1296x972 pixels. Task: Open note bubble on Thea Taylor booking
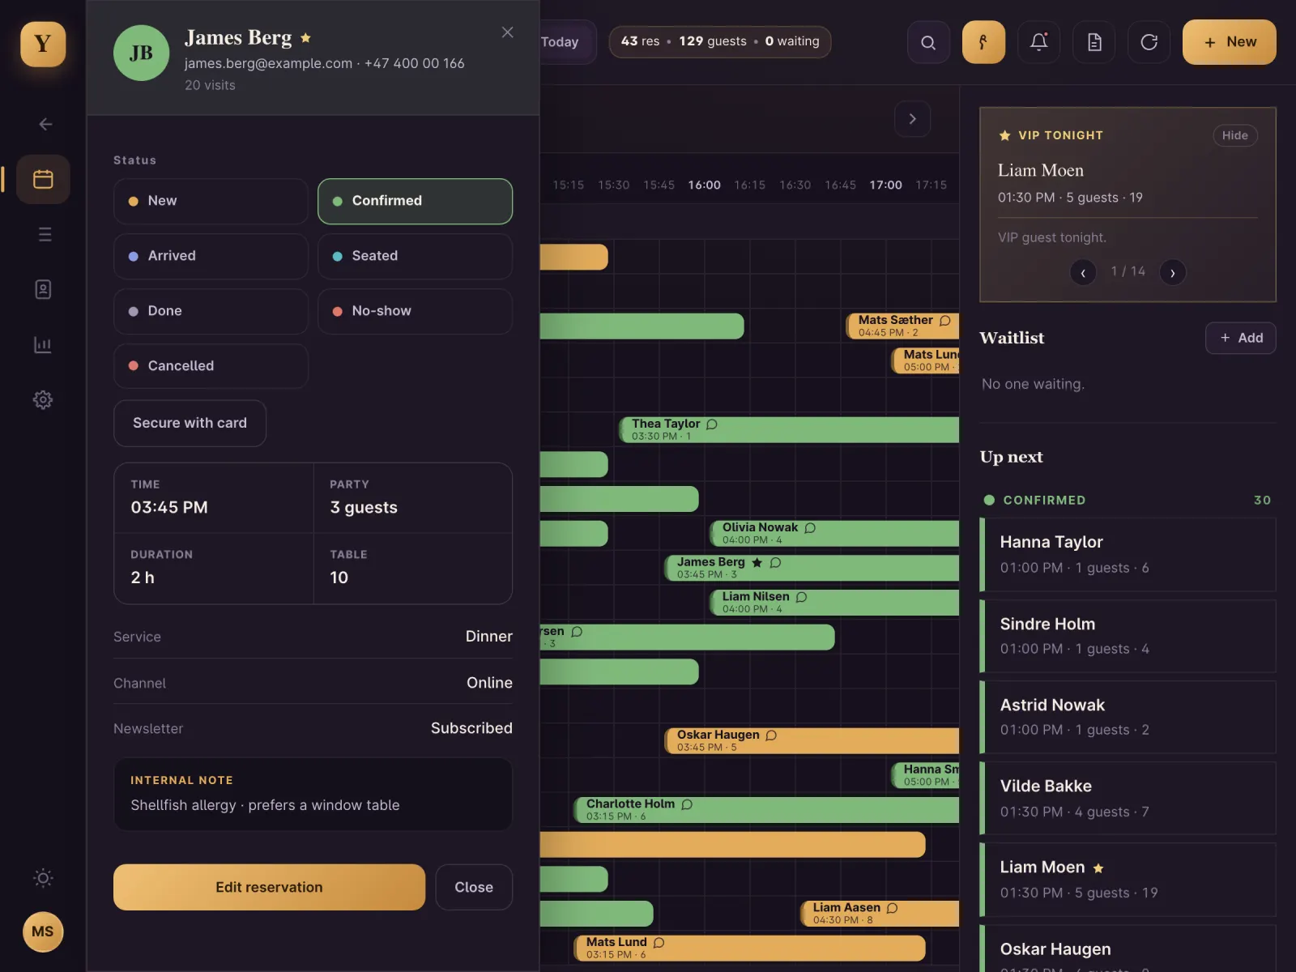pos(712,424)
